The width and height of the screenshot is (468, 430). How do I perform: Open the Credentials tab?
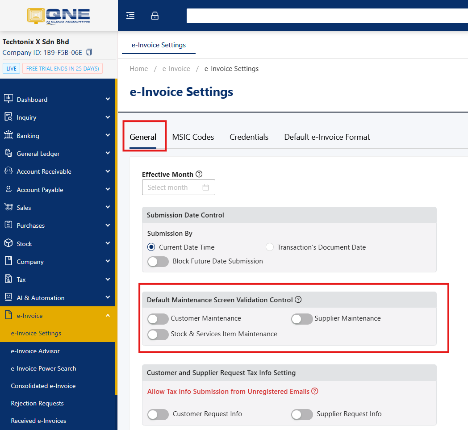pyautogui.click(x=249, y=137)
